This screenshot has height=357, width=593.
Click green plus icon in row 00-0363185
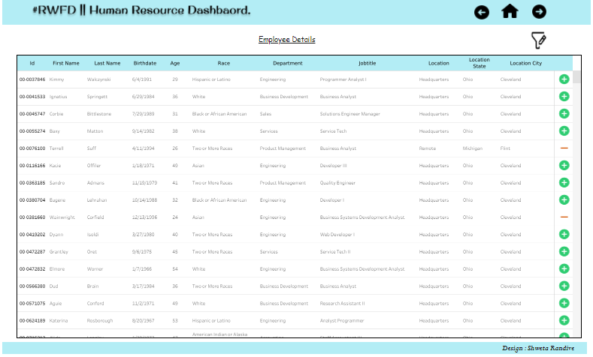pyautogui.click(x=564, y=183)
